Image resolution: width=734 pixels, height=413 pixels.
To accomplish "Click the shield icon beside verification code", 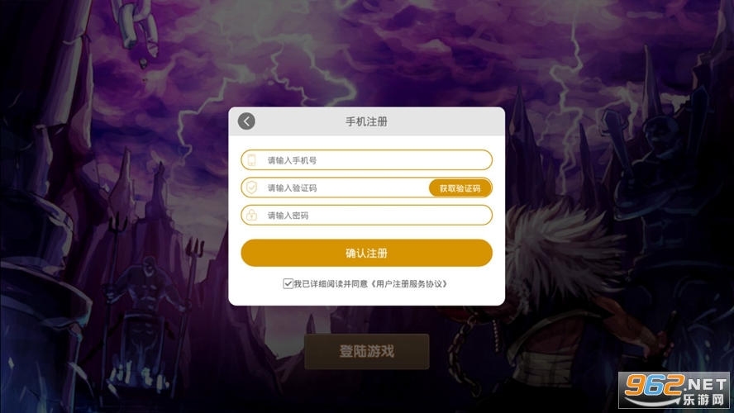I will tap(252, 188).
